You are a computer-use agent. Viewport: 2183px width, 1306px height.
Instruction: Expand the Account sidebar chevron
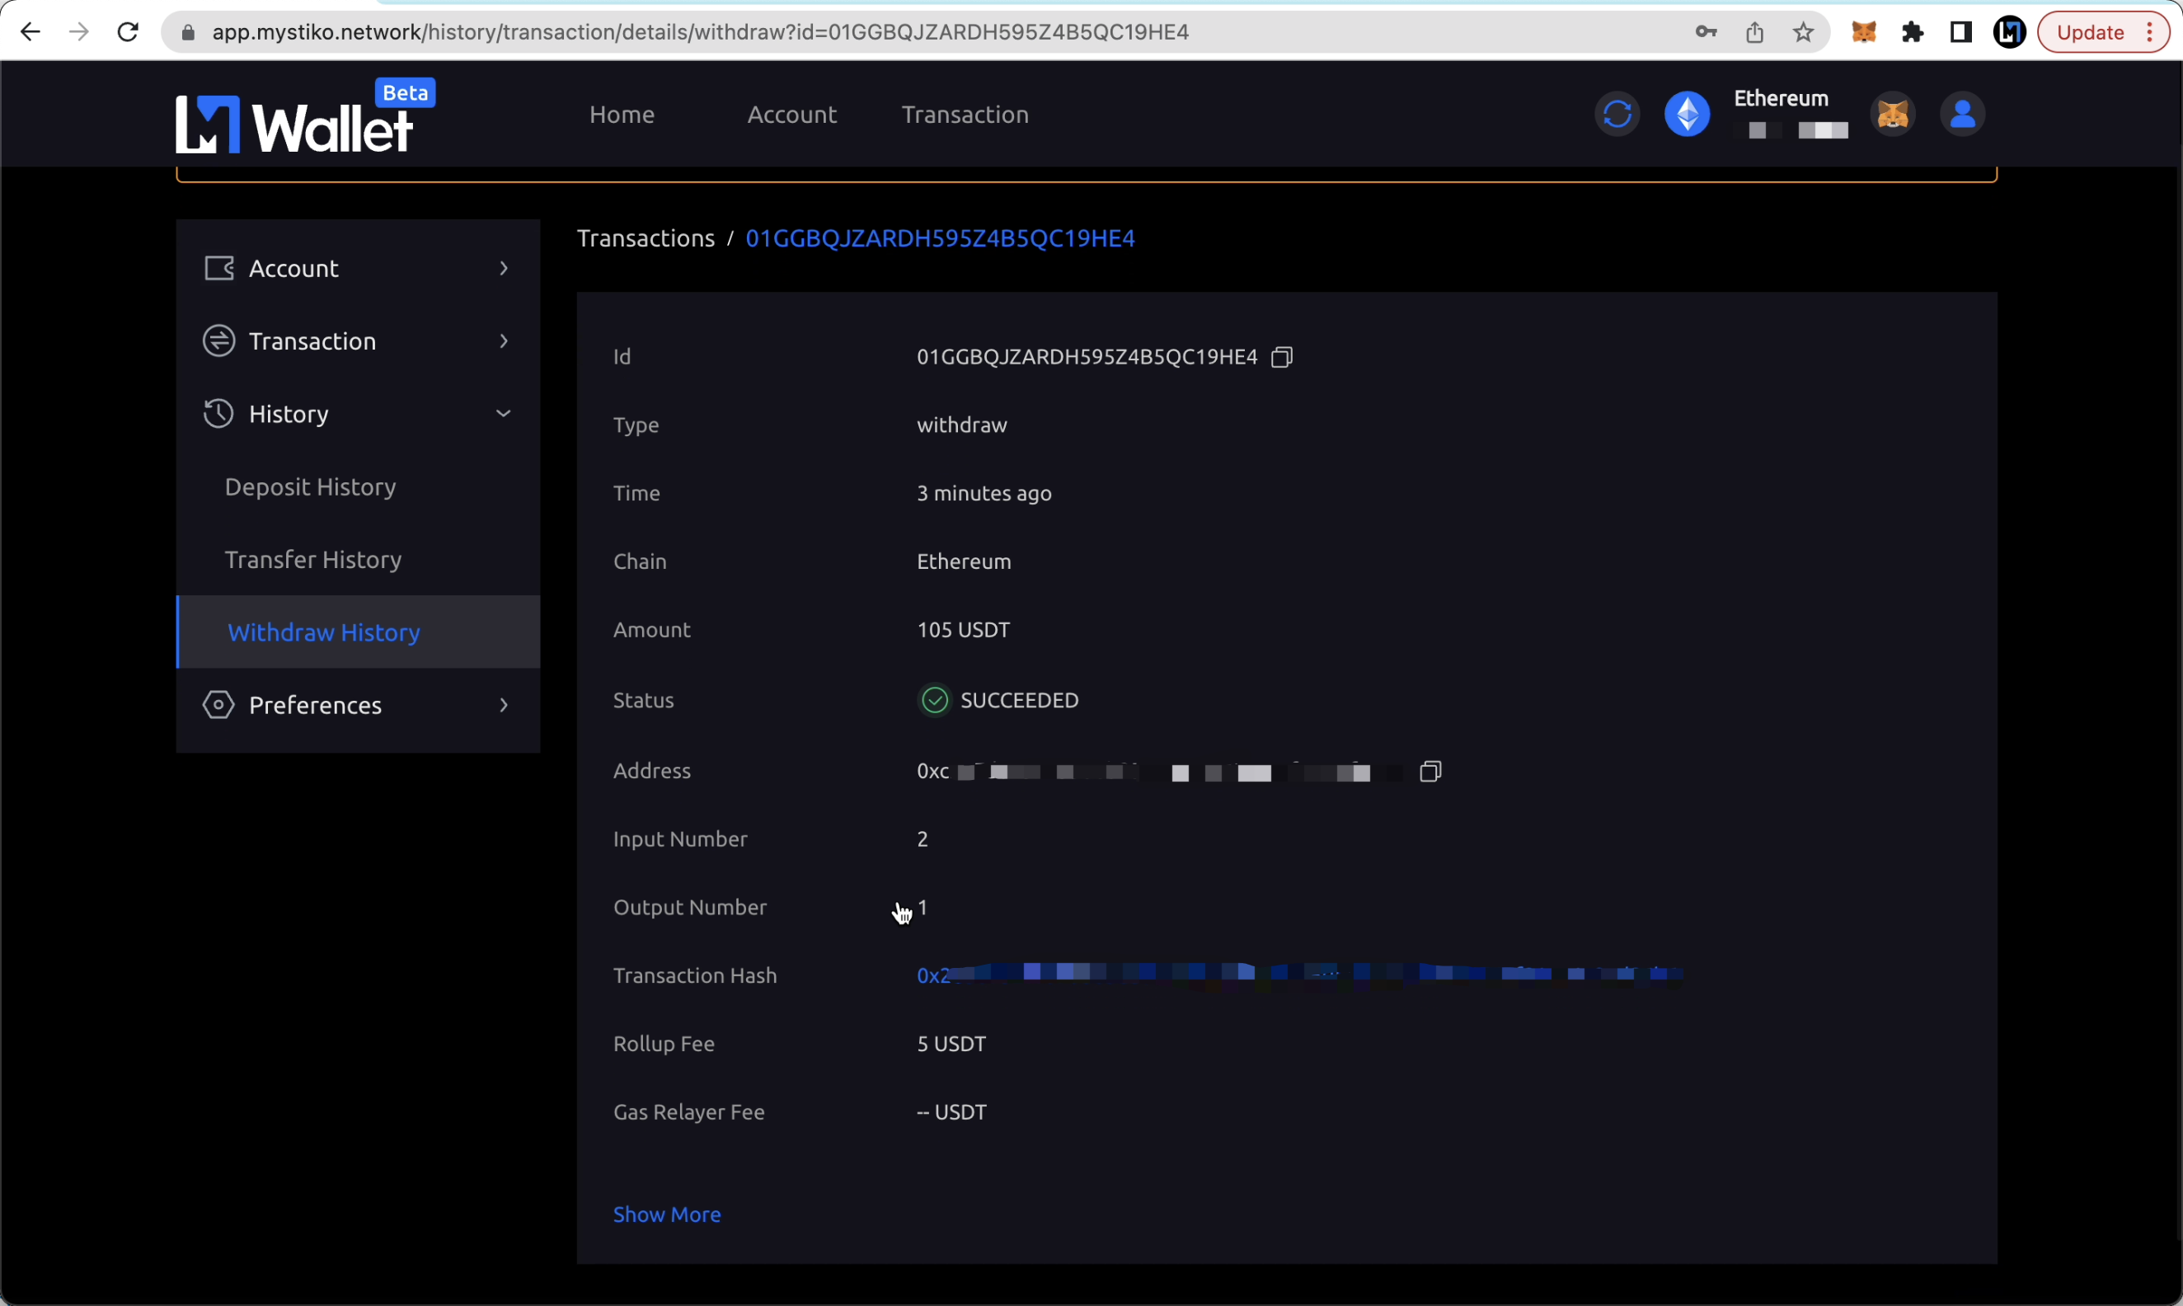coord(504,269)
